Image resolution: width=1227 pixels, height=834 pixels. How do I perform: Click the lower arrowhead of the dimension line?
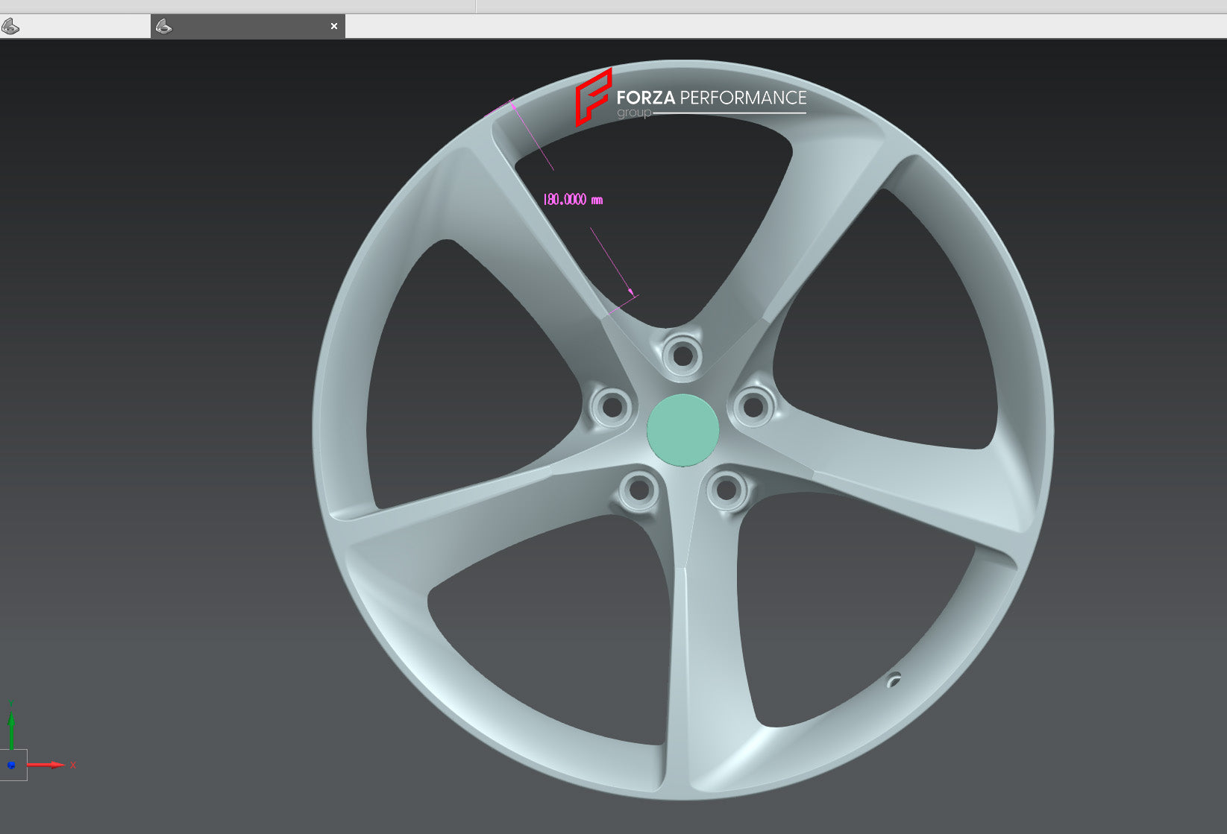(631, 291)
